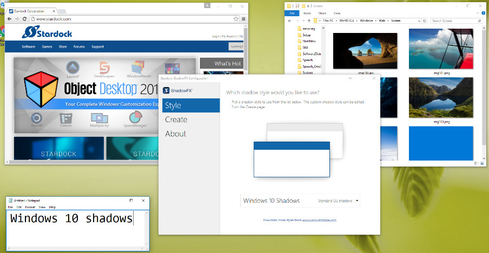The image size is (489, 253).
Task: Select the img100.jpg cave thumbnail
Action: point(365,51)
